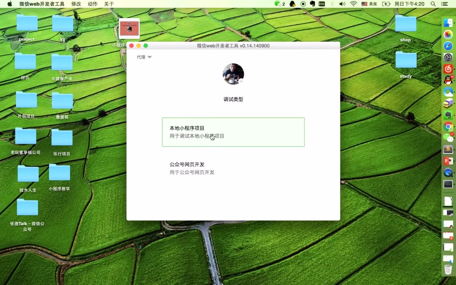
Task: Click the clock showing 周日下午4:20
Action: click(409, 4)
